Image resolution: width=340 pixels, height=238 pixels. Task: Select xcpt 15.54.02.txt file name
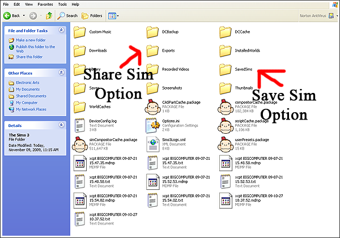pyautogui.click(x=186, y=198)
